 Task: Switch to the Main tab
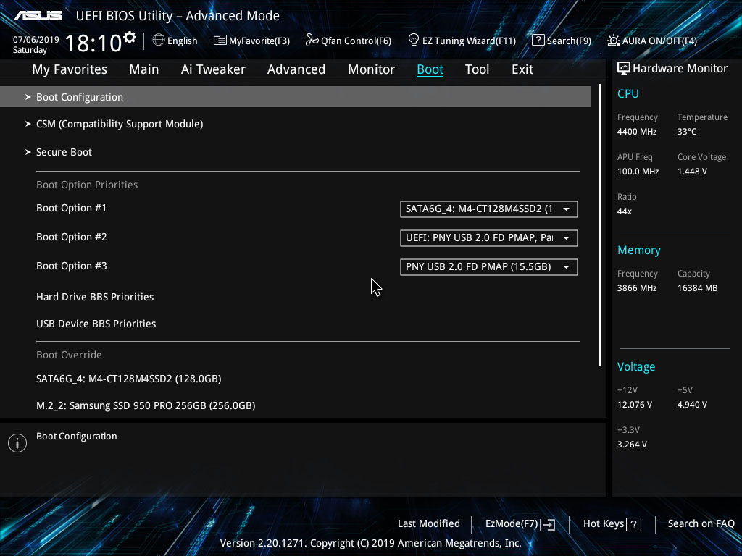(x=144, y=69)
